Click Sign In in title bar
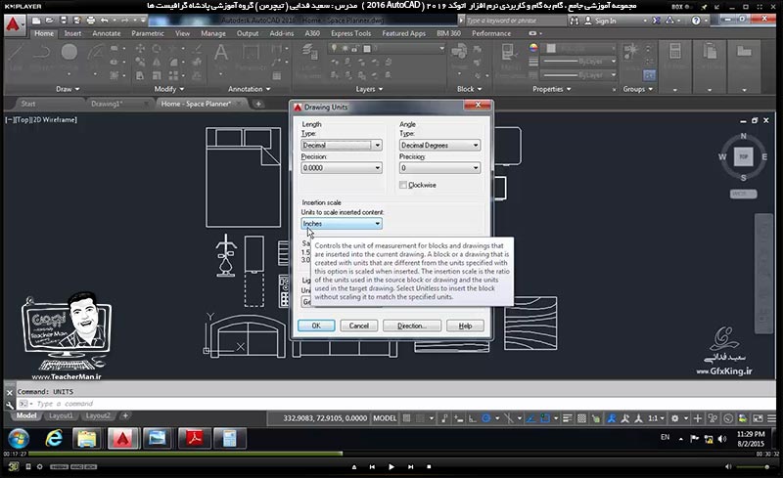Screen dimensions: 783x478 point(601,21)
